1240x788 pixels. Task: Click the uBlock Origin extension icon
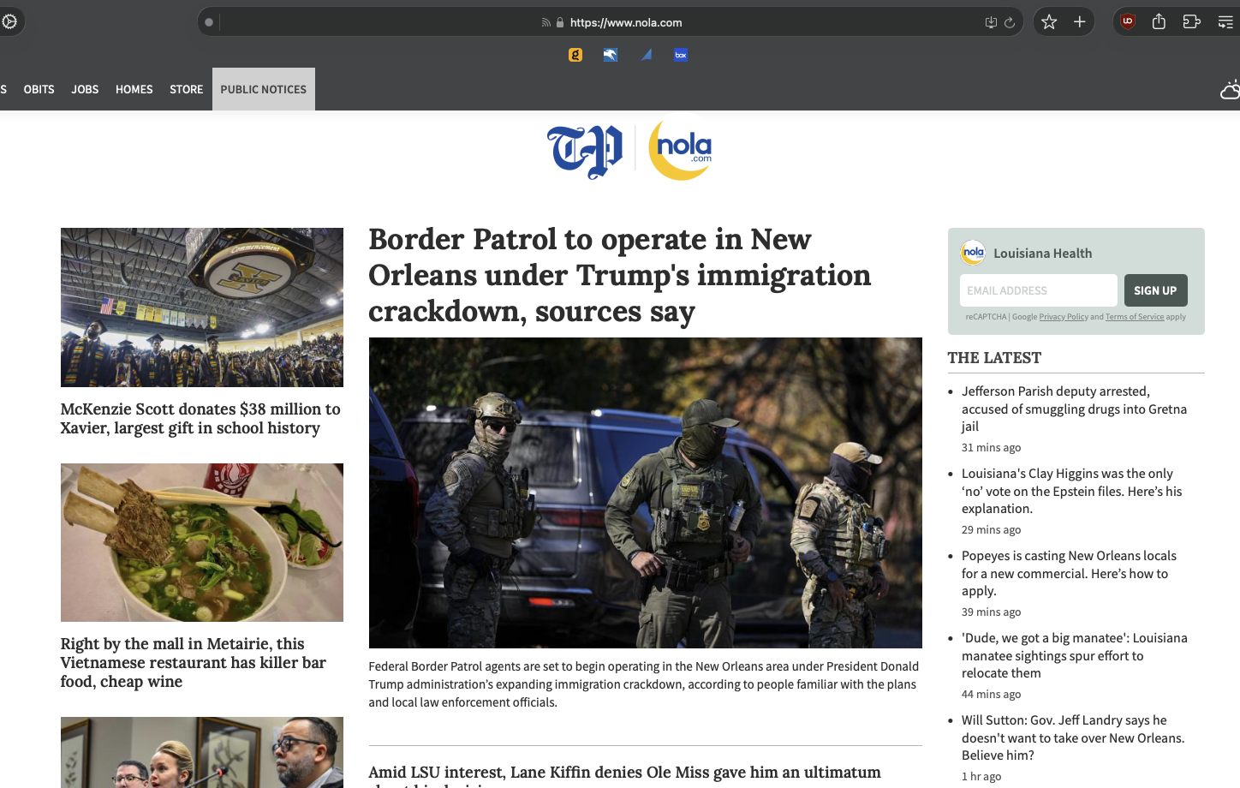1128,22
